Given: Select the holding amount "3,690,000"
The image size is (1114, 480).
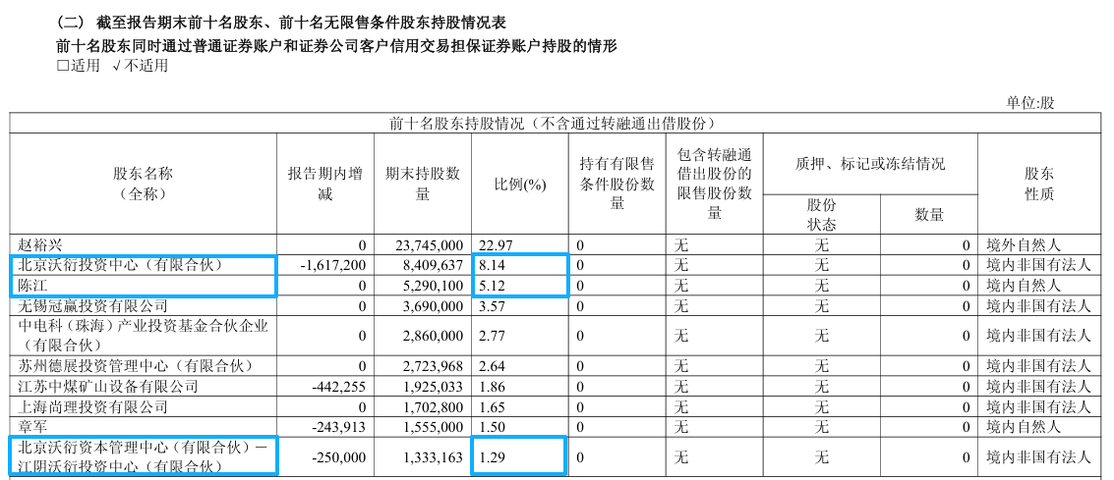Looking at the screenshot, I should coord(432,306).
